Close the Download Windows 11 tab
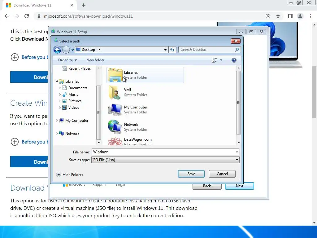Image resolution: width=317 pixels, height=238 pixels. coord(72,5)
